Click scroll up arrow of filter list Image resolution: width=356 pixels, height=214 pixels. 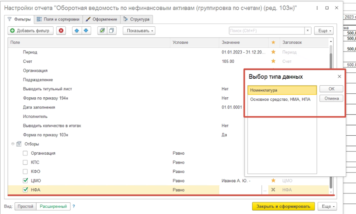(331, 41)
